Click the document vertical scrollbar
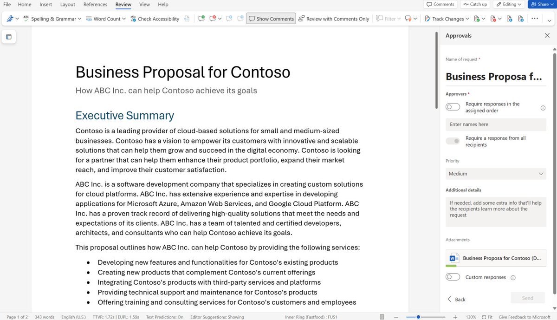557x320 pixels. point(436,70)
